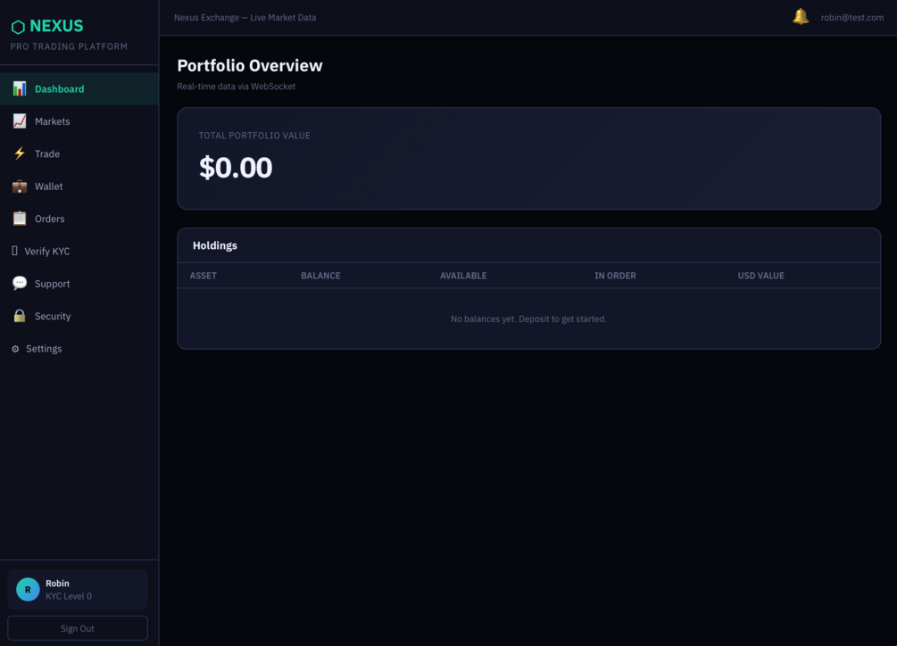This screenshot has height=646, width=897.
Task: Click the Trade lightning bolt icon
Action: tap(20, 153)
